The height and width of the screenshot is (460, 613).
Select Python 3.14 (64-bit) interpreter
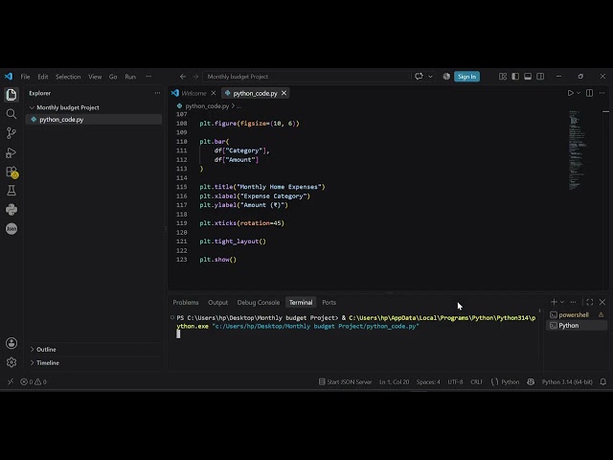tap(567, 381)
